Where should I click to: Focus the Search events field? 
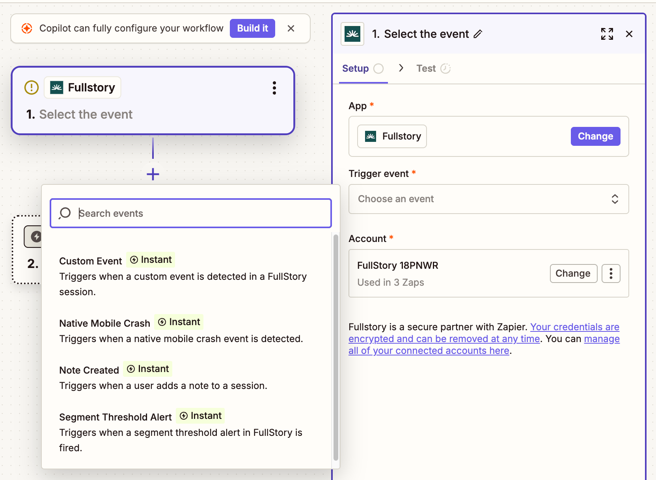click(197, 214)
